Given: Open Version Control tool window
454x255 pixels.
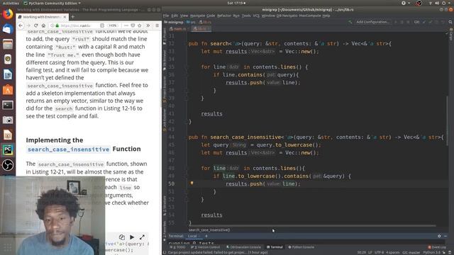Looking at the screenshot, I should (x=206, y=247).
